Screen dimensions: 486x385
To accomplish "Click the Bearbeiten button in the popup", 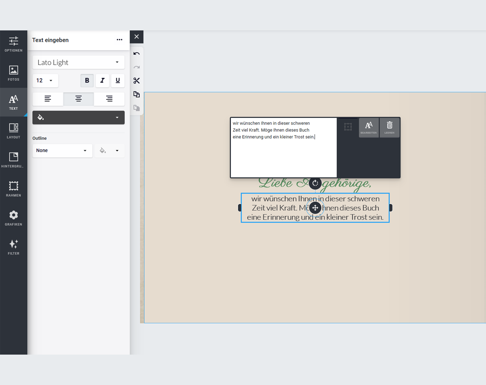I will (369, 128).
